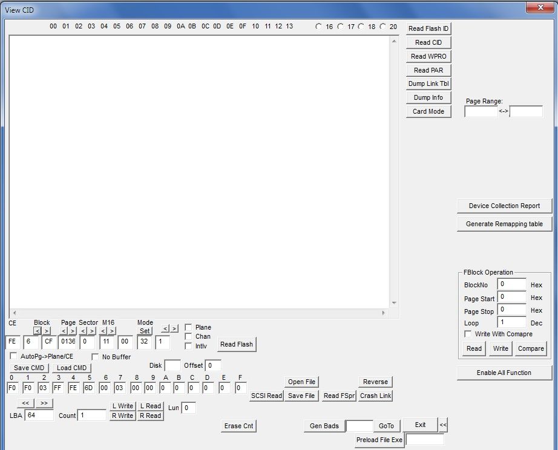Image resolution: width=558 pixels, height=450 pixels.
Task: Enable the Intlv checkbox
Action: click(189, 346)
